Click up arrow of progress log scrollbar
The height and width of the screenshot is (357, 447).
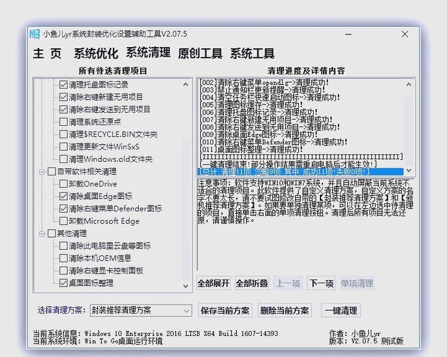pyautogui.click(x=408, y=84)
